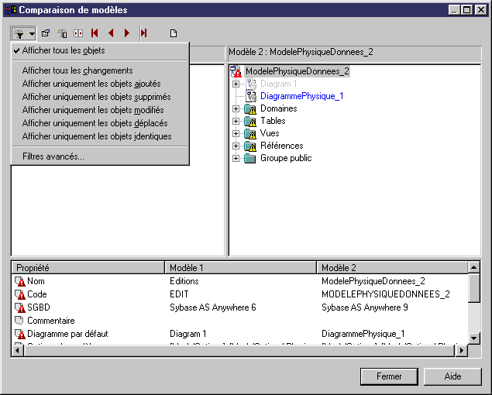Click the horizontal scrollbar of properties list
This screenshot has width=492, height=395.
point(232,351)
